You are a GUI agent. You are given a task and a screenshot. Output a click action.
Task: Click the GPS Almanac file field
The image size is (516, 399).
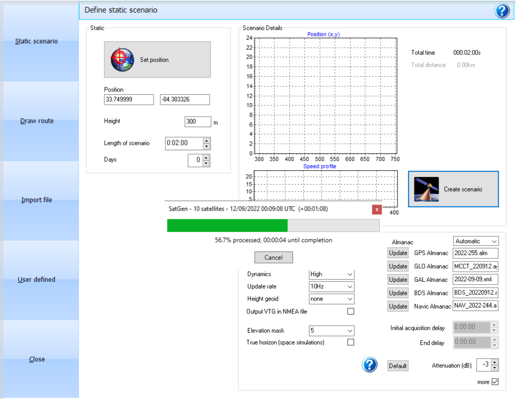click(x=476, y=253)
